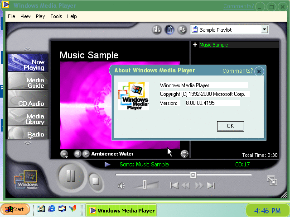Stop the music playback
The width and height of the screenshot is (290, 217).
[x=96, y=181]
